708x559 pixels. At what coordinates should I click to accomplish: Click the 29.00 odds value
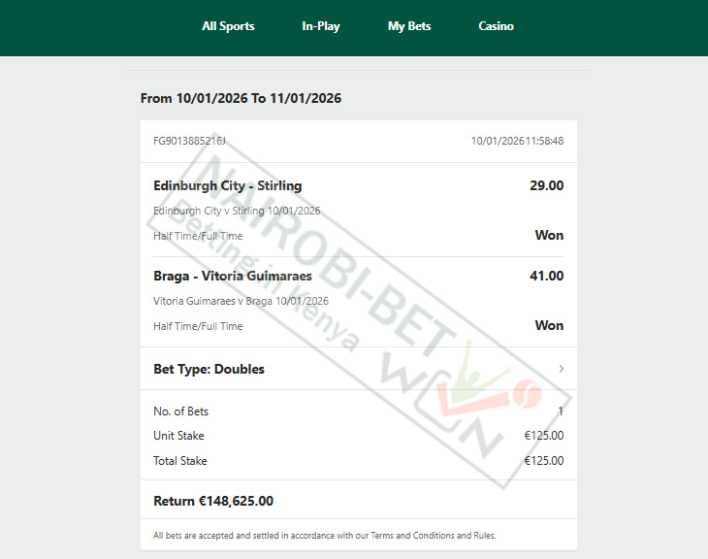546,185
